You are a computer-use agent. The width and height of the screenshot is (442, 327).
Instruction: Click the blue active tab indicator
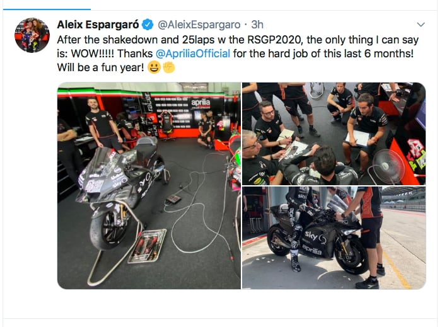[x=47, y=9]
